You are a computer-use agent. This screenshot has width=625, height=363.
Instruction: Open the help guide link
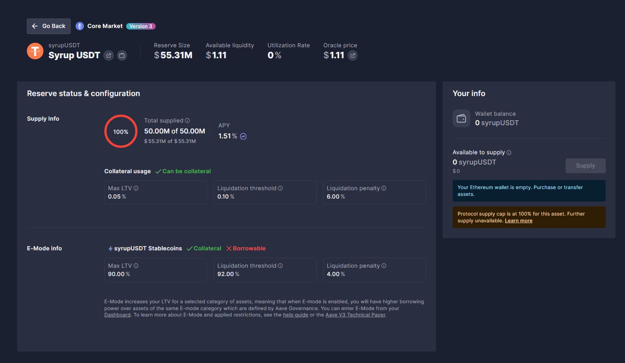(295, 315)
